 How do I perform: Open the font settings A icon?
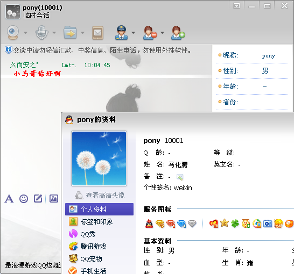(9, 198)
